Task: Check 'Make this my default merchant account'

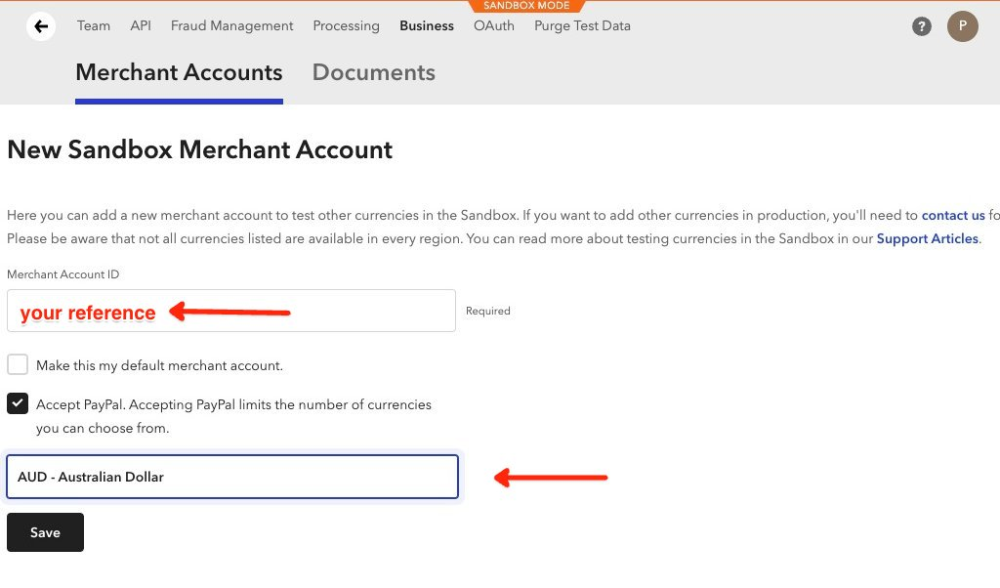Action: (x=18, y=364)
